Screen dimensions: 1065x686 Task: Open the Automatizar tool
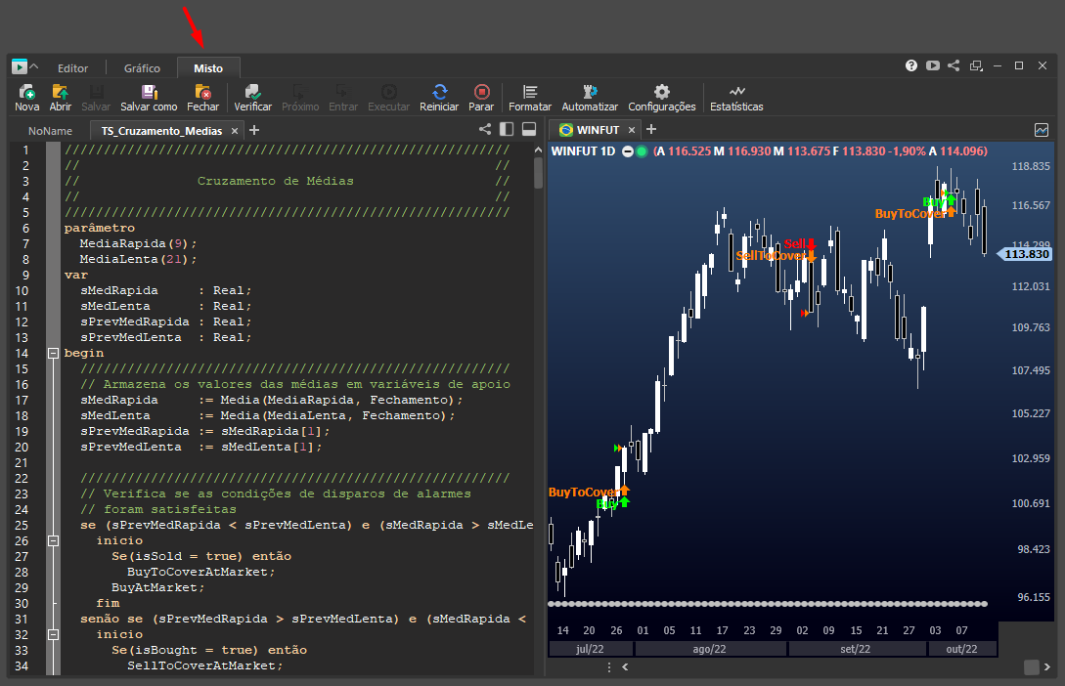click(590, 98)
